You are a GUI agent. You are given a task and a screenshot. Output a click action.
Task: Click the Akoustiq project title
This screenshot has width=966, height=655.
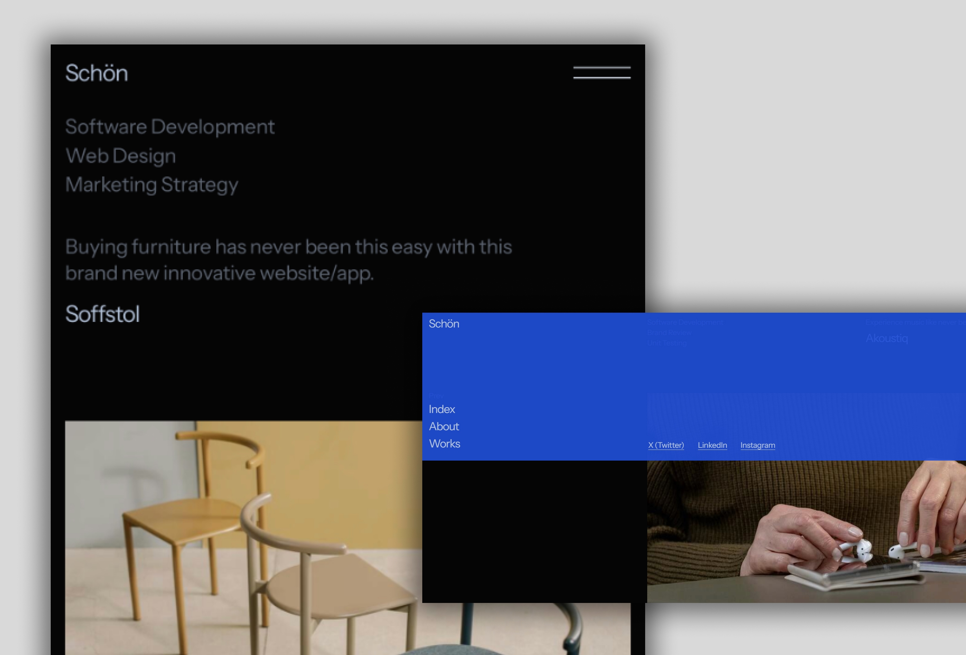click(x=887, y=339)
